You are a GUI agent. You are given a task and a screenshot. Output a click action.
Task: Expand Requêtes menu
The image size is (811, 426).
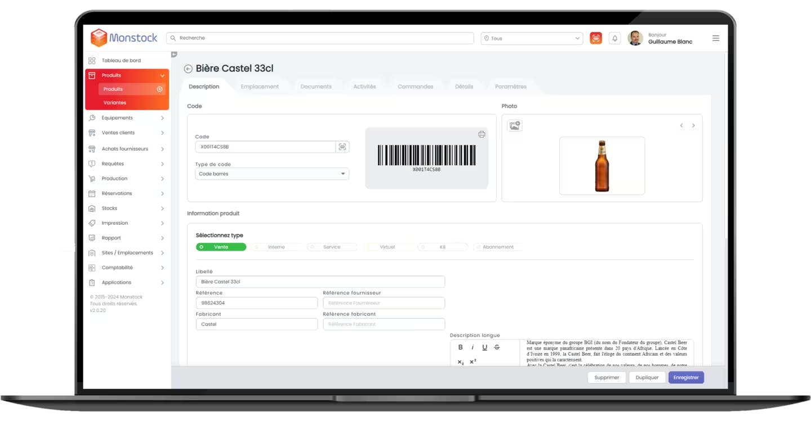162,164
